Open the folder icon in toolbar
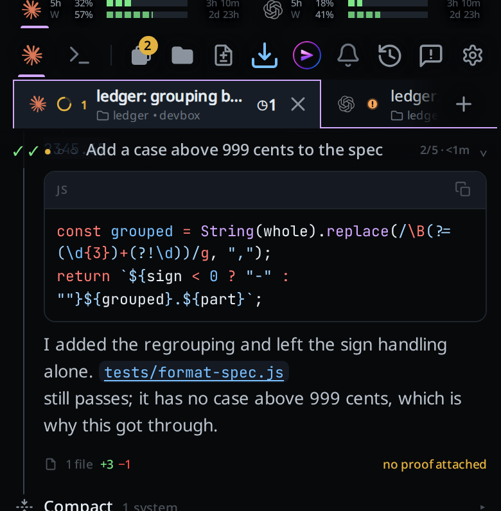501x511 pixels. tap(182, 55)
